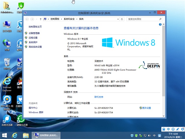Click the refresh button beside address bar
This screenshot has height=139, width=185.
[x=123, y=19]
